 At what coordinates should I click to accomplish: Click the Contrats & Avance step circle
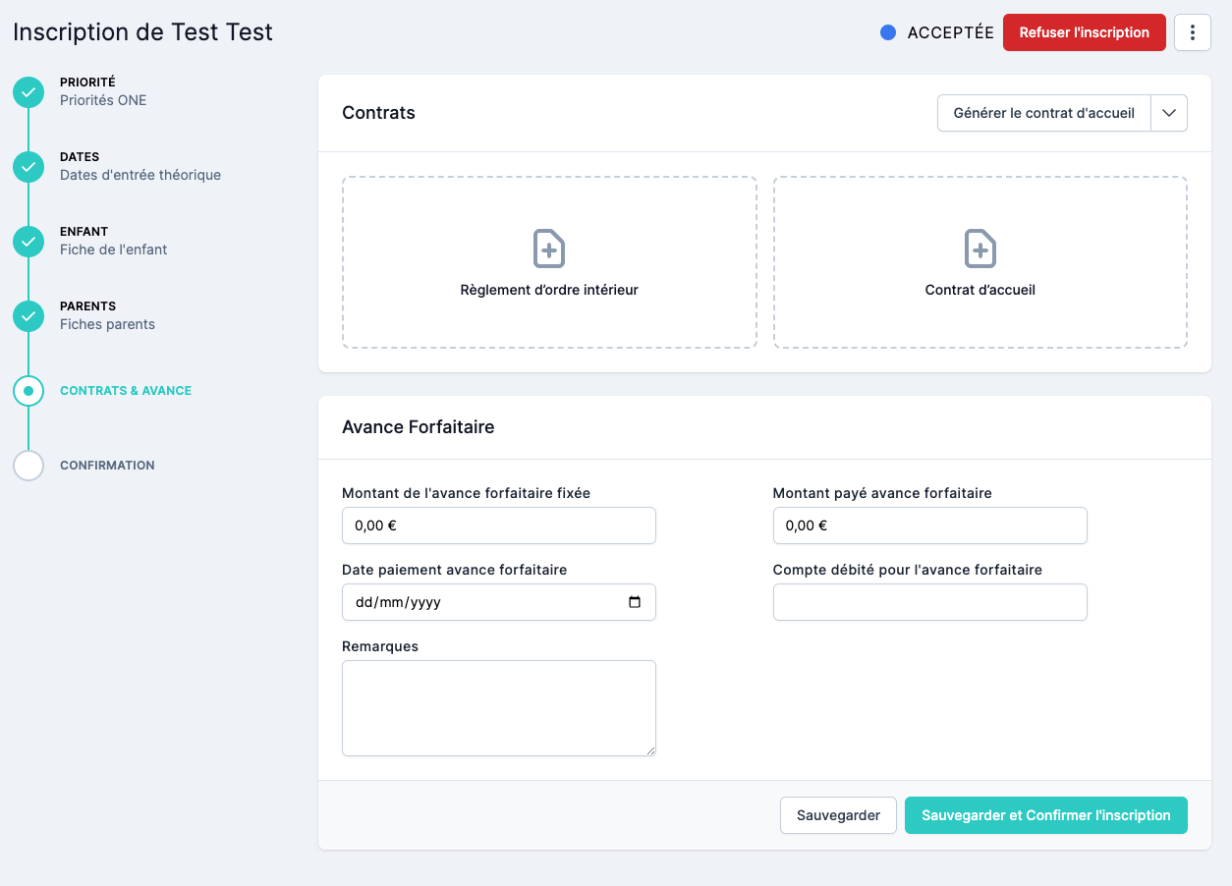(28, 391)
